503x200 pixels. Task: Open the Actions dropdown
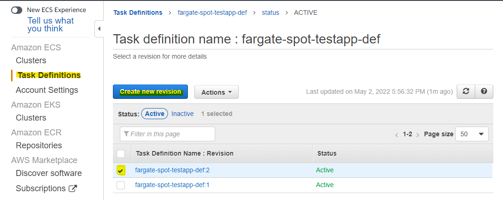[x=217, y=92]
